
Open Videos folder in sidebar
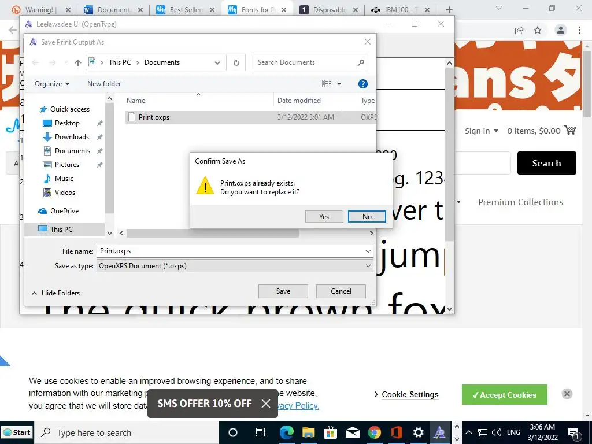pyautogui.click(x=65, y=193)
